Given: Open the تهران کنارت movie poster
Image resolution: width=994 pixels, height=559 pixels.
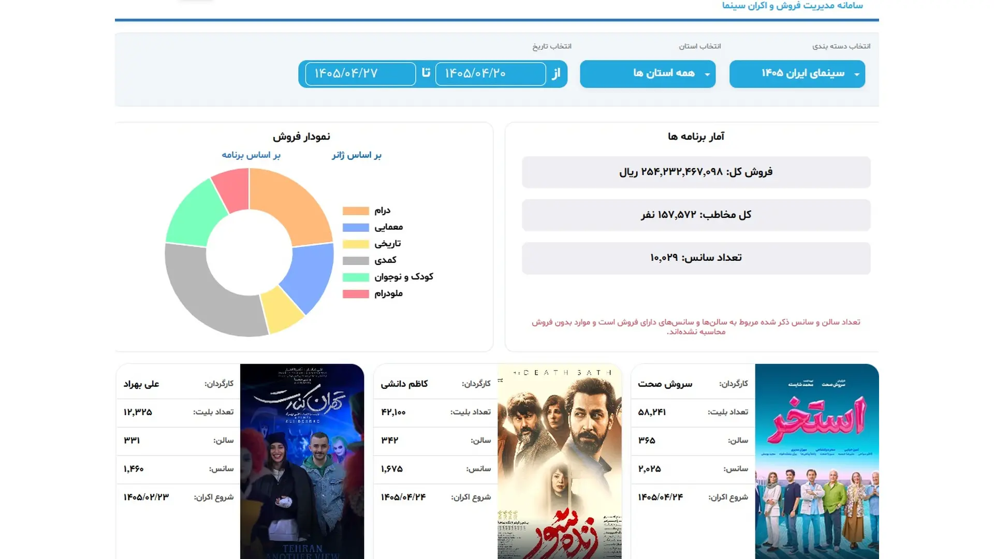Looking at the screenshot, I should click(x=302, y=461).
